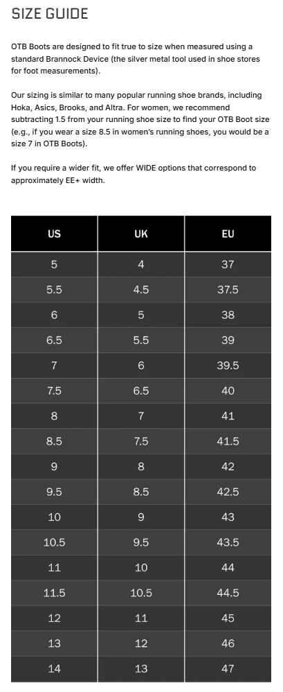Select the UK column header
This screenshot has height=692, width=283.
[x=141, y=234]
